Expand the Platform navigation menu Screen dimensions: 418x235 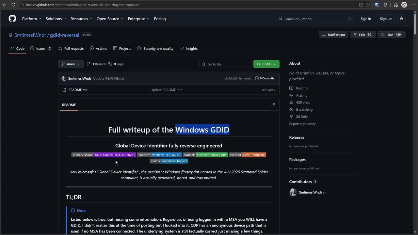pyautogui.click(x=32, y=19)
